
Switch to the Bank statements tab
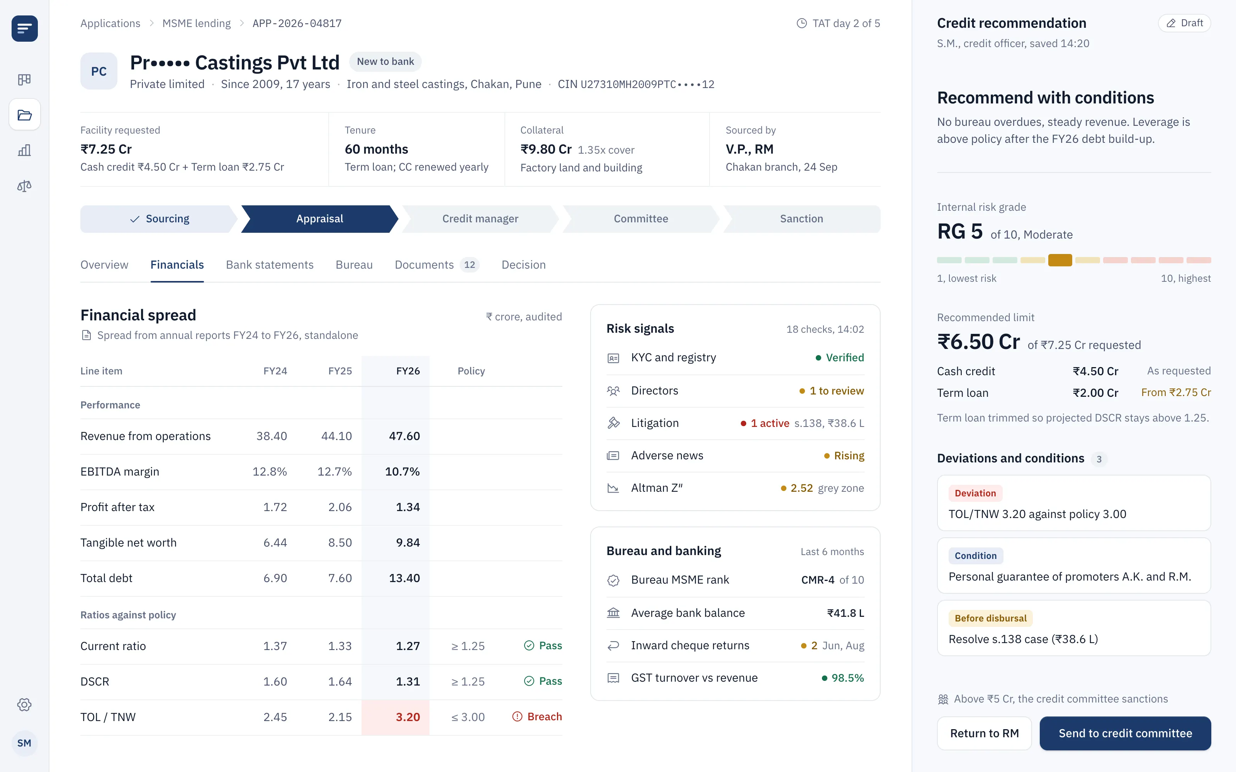270,265
